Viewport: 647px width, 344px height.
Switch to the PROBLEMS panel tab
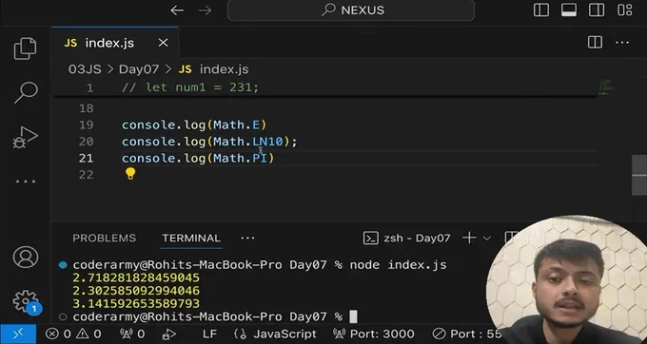[x=104, y=239]
